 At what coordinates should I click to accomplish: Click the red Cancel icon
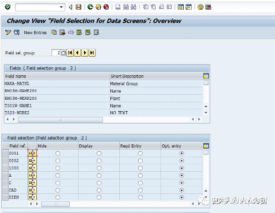pyautogui.click(x=106, y=7)
